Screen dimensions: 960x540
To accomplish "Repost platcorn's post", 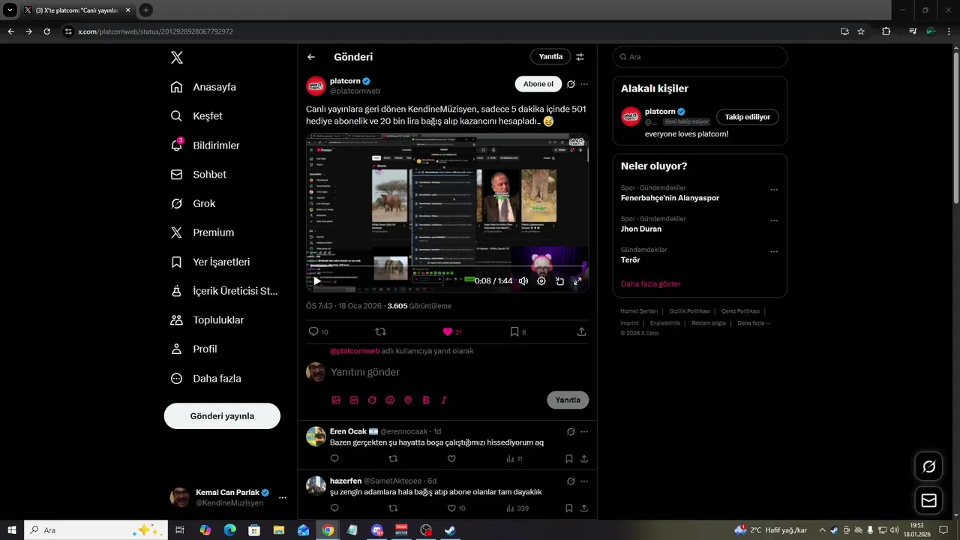I will coord(380,331).
